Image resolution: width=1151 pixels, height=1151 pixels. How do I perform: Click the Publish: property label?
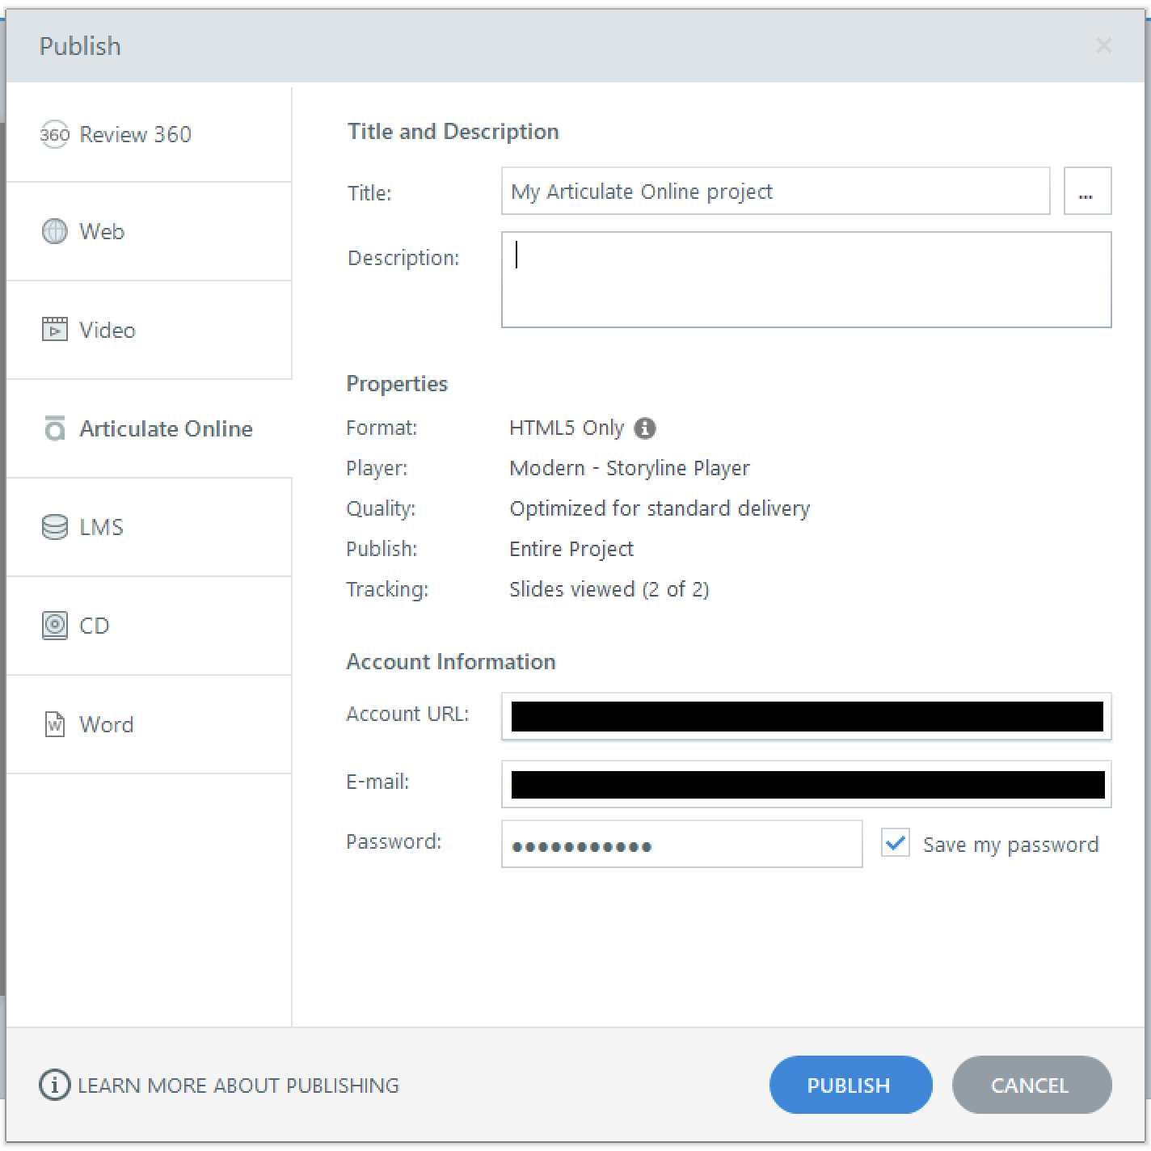[382, 549]
